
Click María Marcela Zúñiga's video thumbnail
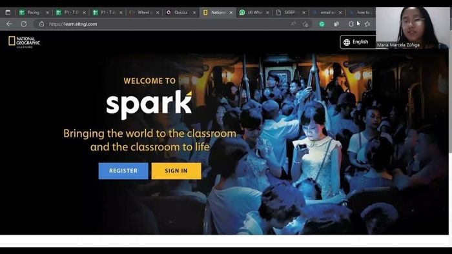coord(413,28)
